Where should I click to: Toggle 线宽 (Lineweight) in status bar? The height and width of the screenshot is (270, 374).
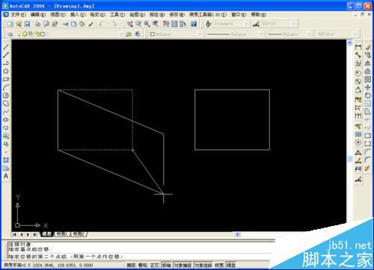click(x=219, y=265)
